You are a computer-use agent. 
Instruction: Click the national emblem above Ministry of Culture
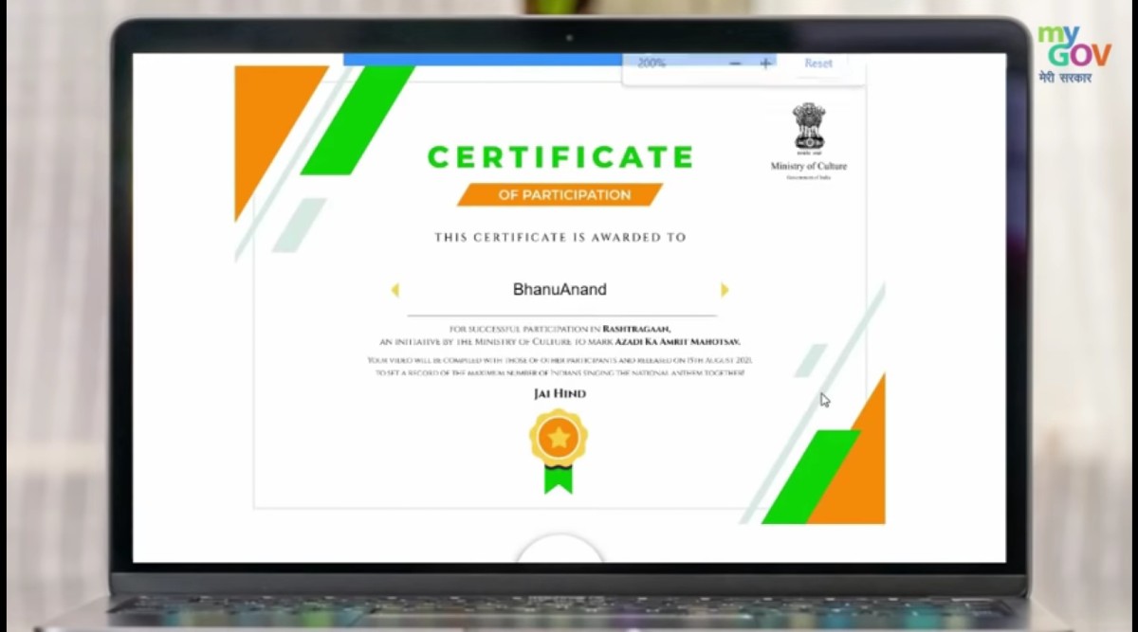tap(809, 127)
